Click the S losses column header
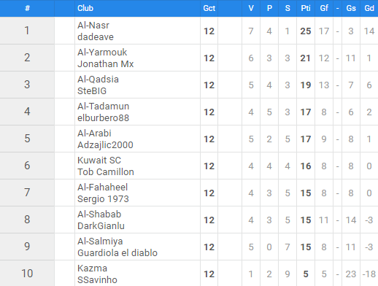The width and height of the screenshot is (378, 286). tap(288, 8)
